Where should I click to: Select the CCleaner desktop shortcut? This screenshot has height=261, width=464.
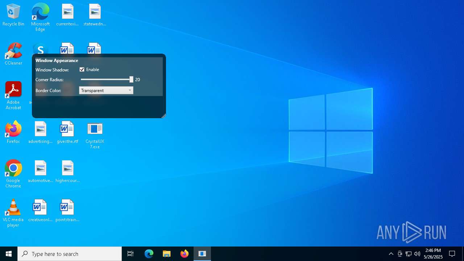tap(13, 54)
